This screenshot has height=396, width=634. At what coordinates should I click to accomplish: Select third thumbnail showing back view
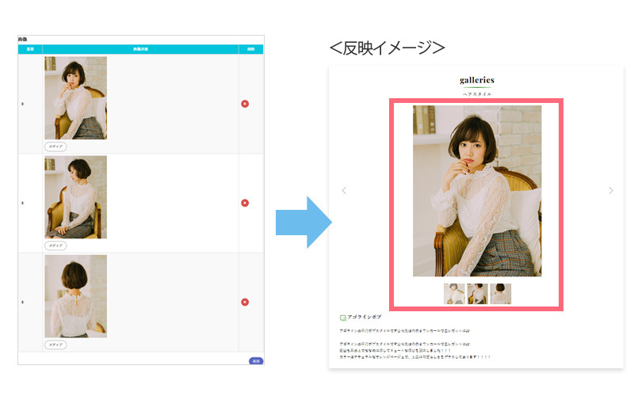501,294
